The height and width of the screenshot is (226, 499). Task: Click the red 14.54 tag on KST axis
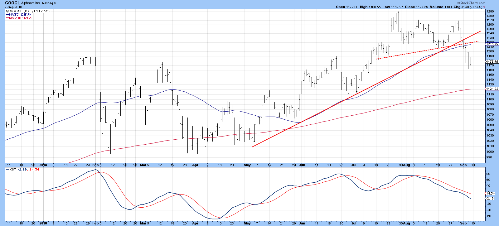tap(490, 194)
